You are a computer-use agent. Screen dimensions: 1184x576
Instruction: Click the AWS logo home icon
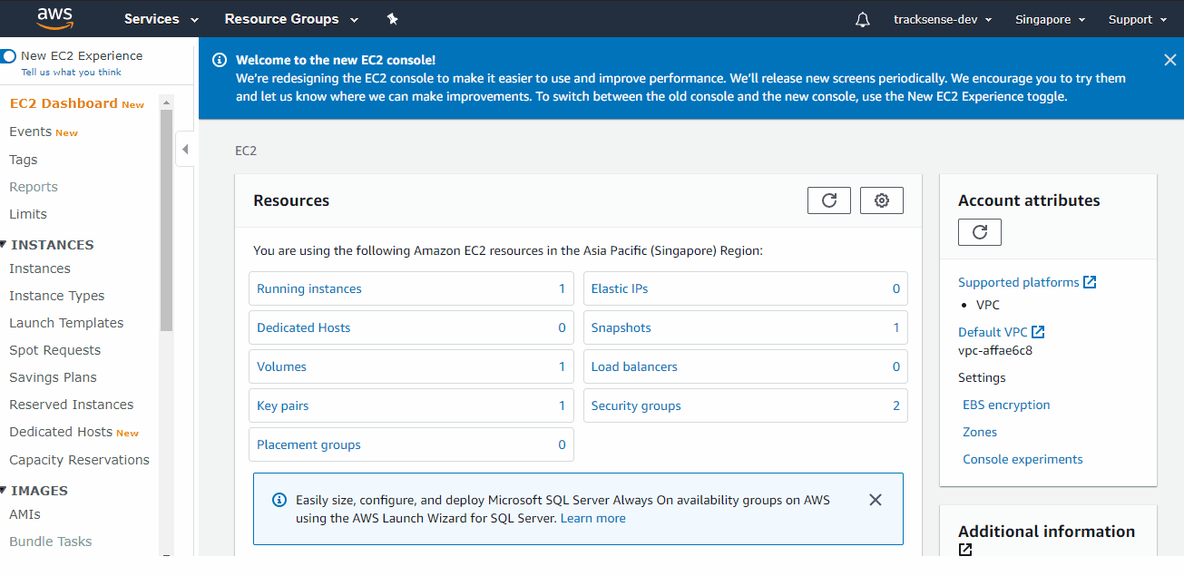pyautogui.click(x=55, y=18)
